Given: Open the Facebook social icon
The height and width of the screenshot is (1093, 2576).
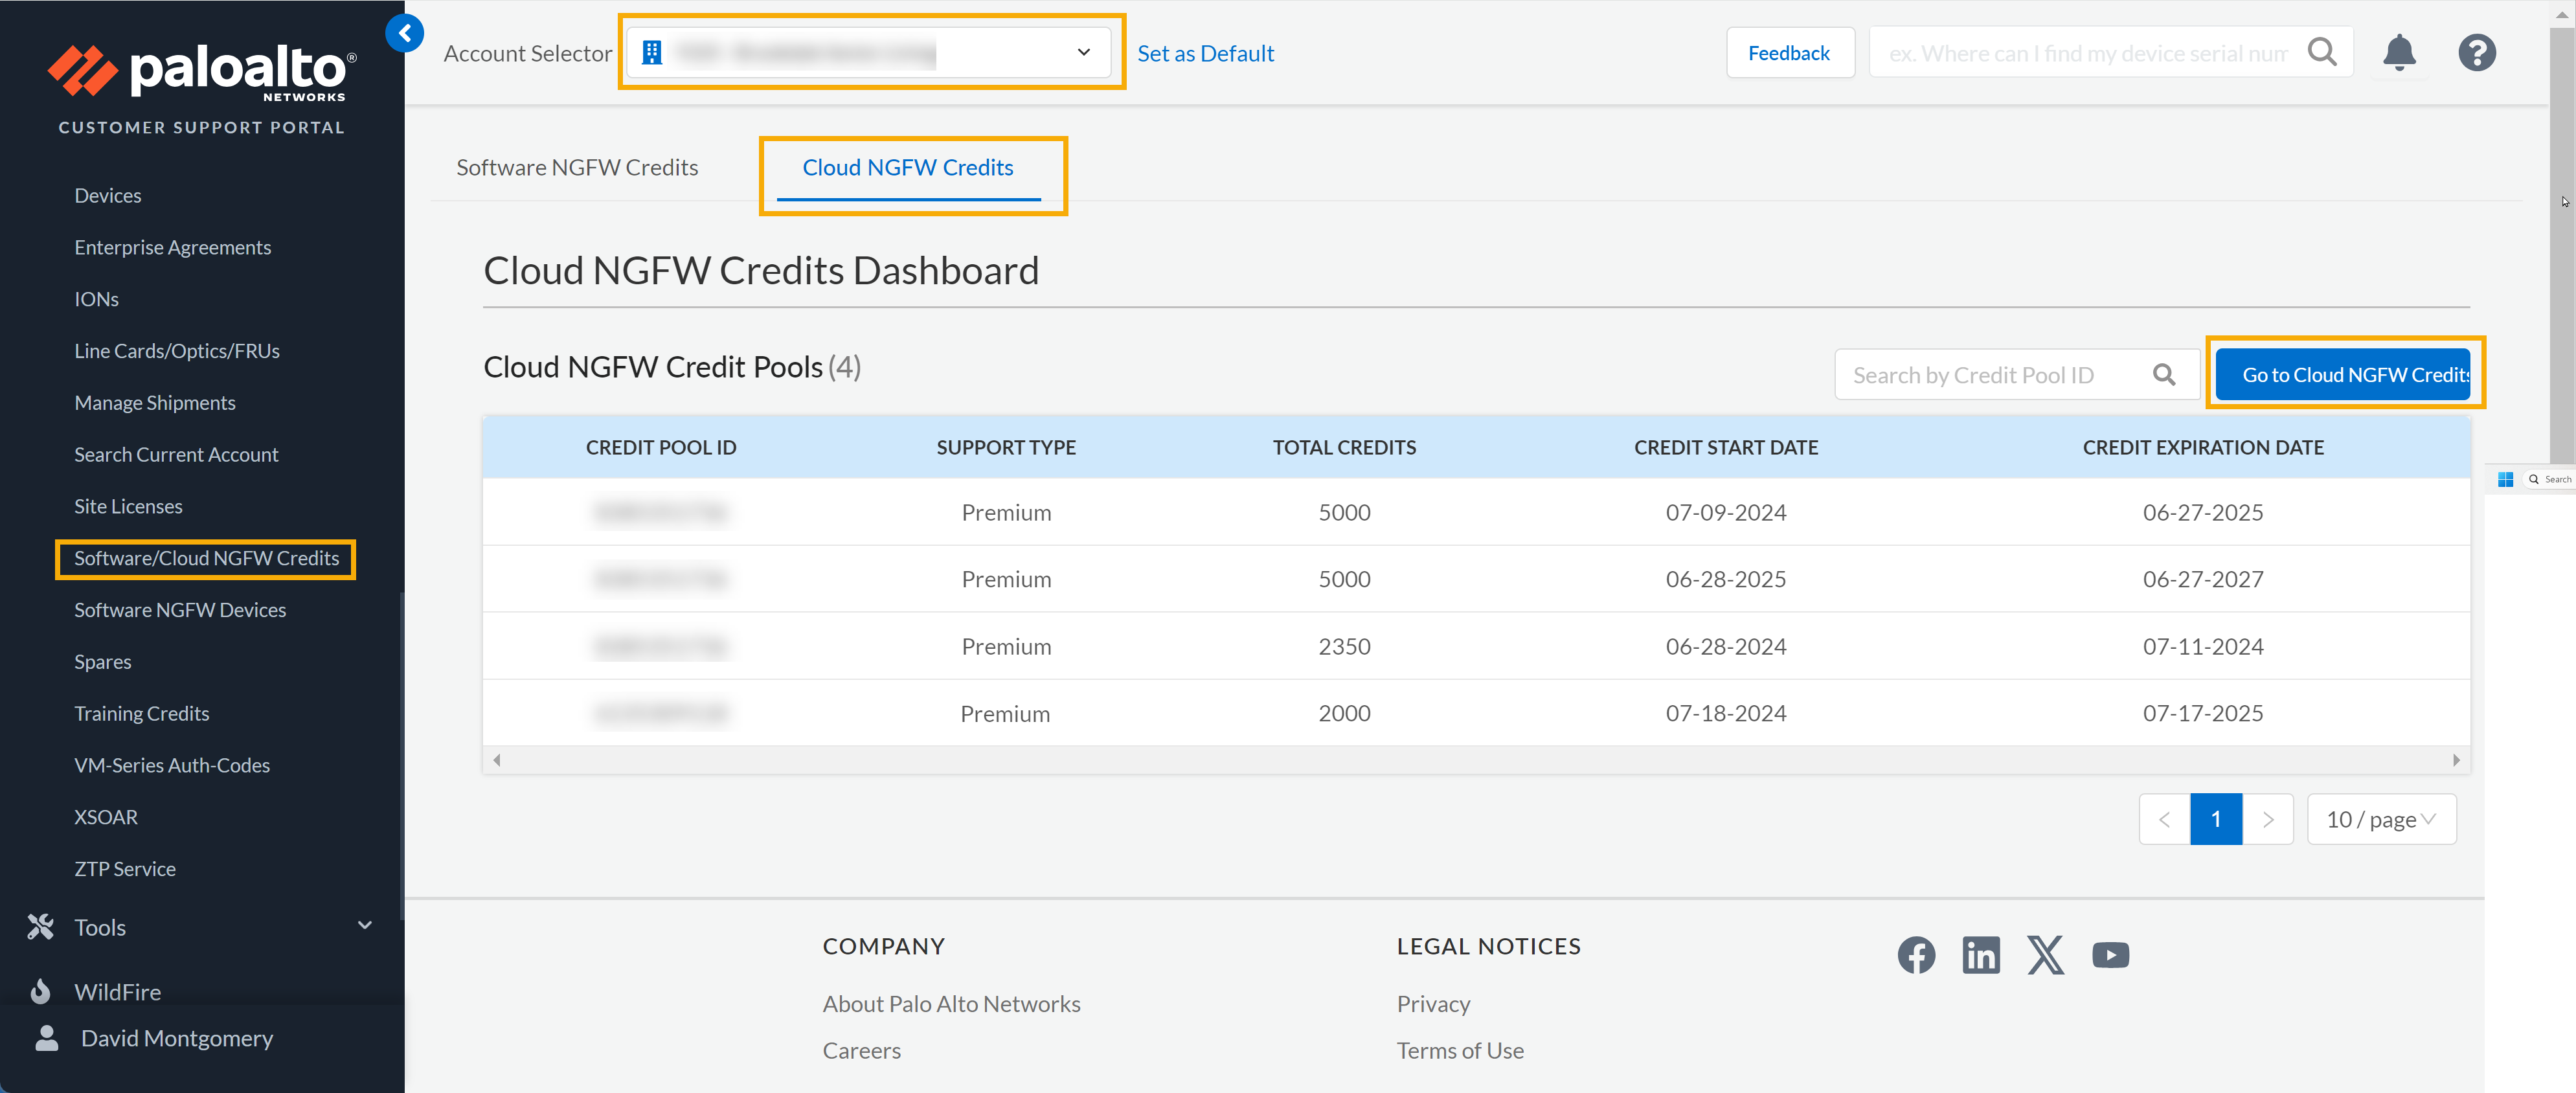Looking at the screenshot, I should 1916,955.
